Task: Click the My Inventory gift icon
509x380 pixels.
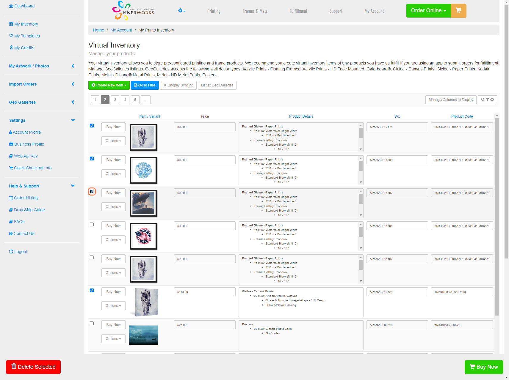Action: click(x=11, y=24)
